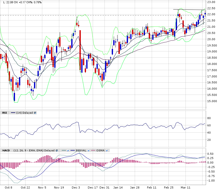Click the Mar 11 date label
This screenshot has height=191, width=219.
pyautogui.click(x=185, y=187)
